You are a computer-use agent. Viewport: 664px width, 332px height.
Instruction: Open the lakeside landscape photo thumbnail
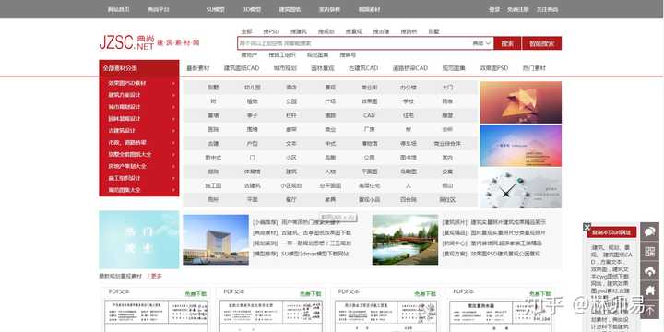(405, 240)
